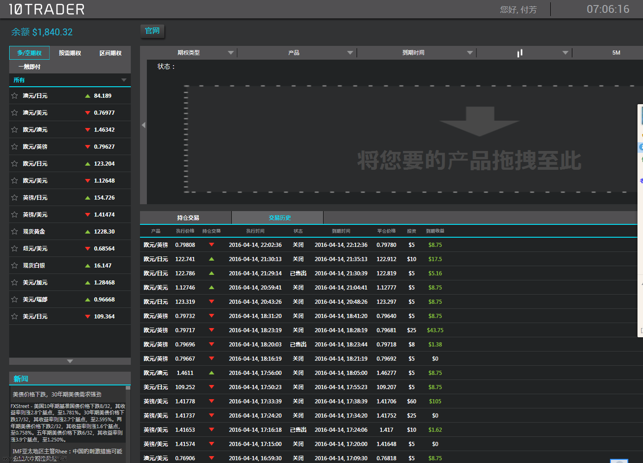Viewport: 643px width, 463px height.
Task: Sort history by 到期收益 column header
Action: click(x=435, y=231)
